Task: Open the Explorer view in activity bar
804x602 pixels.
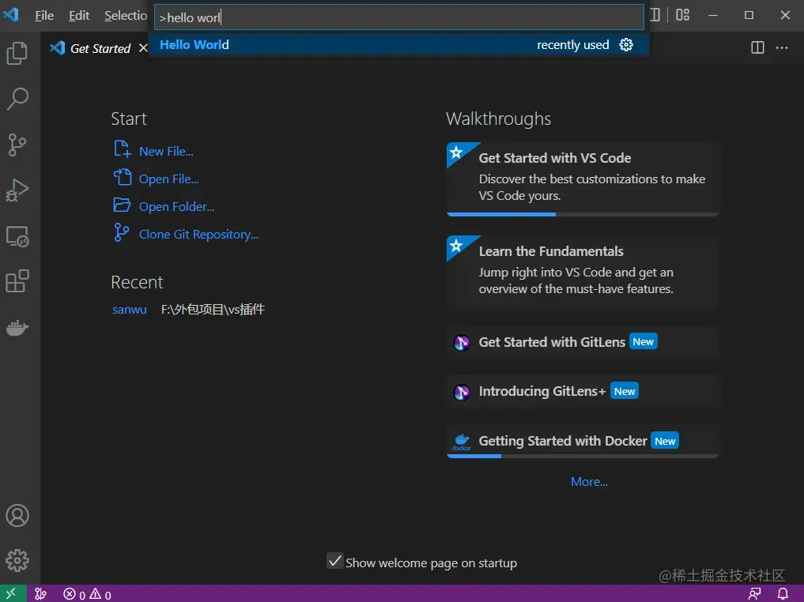Action: click(x=17, y=53)
